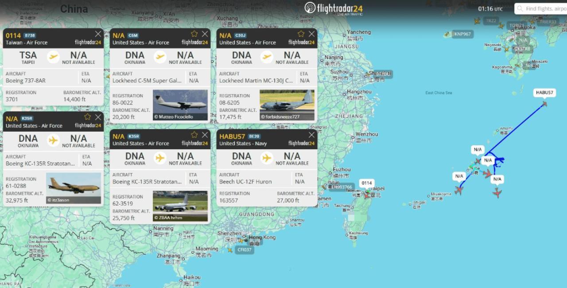Click the Taiwan - Air Force operator text
This screenshot has height=288, width=567.
tap(27, 42)
